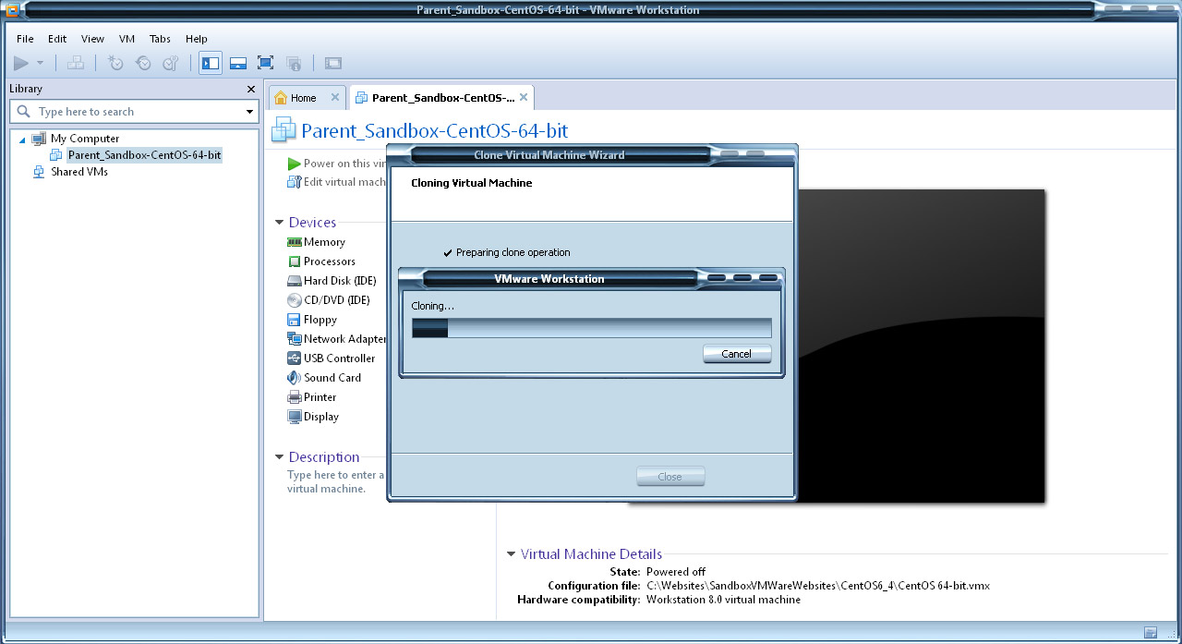This screenshot has width=1182, height=644.
Task: Click the status bar icon at bottom right
Action: pyautogui.click(x=1151, y=633)
